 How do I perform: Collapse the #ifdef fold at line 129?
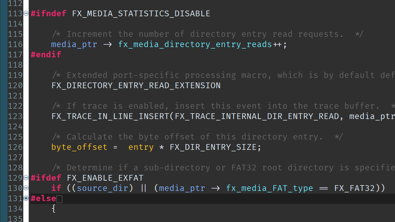point(26,178)
